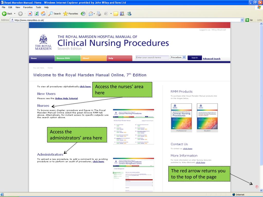Select the green Browse RMM tab
The image size is (263, 197).
click(68, 58)
